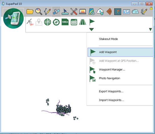This screenshot has width=155, height=134.
Task: Select the magnifier query tool
Action: (39, 12)
